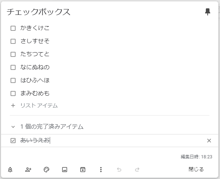Viewport: 220px width, 179px height.
Task: Delete the あいうえお item with X
Action: pos(209,141)
